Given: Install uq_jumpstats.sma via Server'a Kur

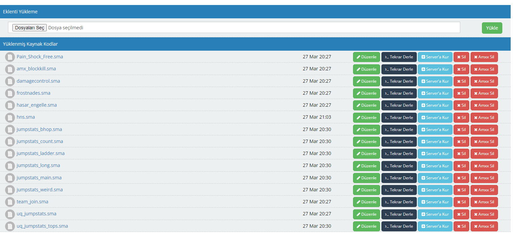Looking at the screenshot, I should (x=435, y=214).
